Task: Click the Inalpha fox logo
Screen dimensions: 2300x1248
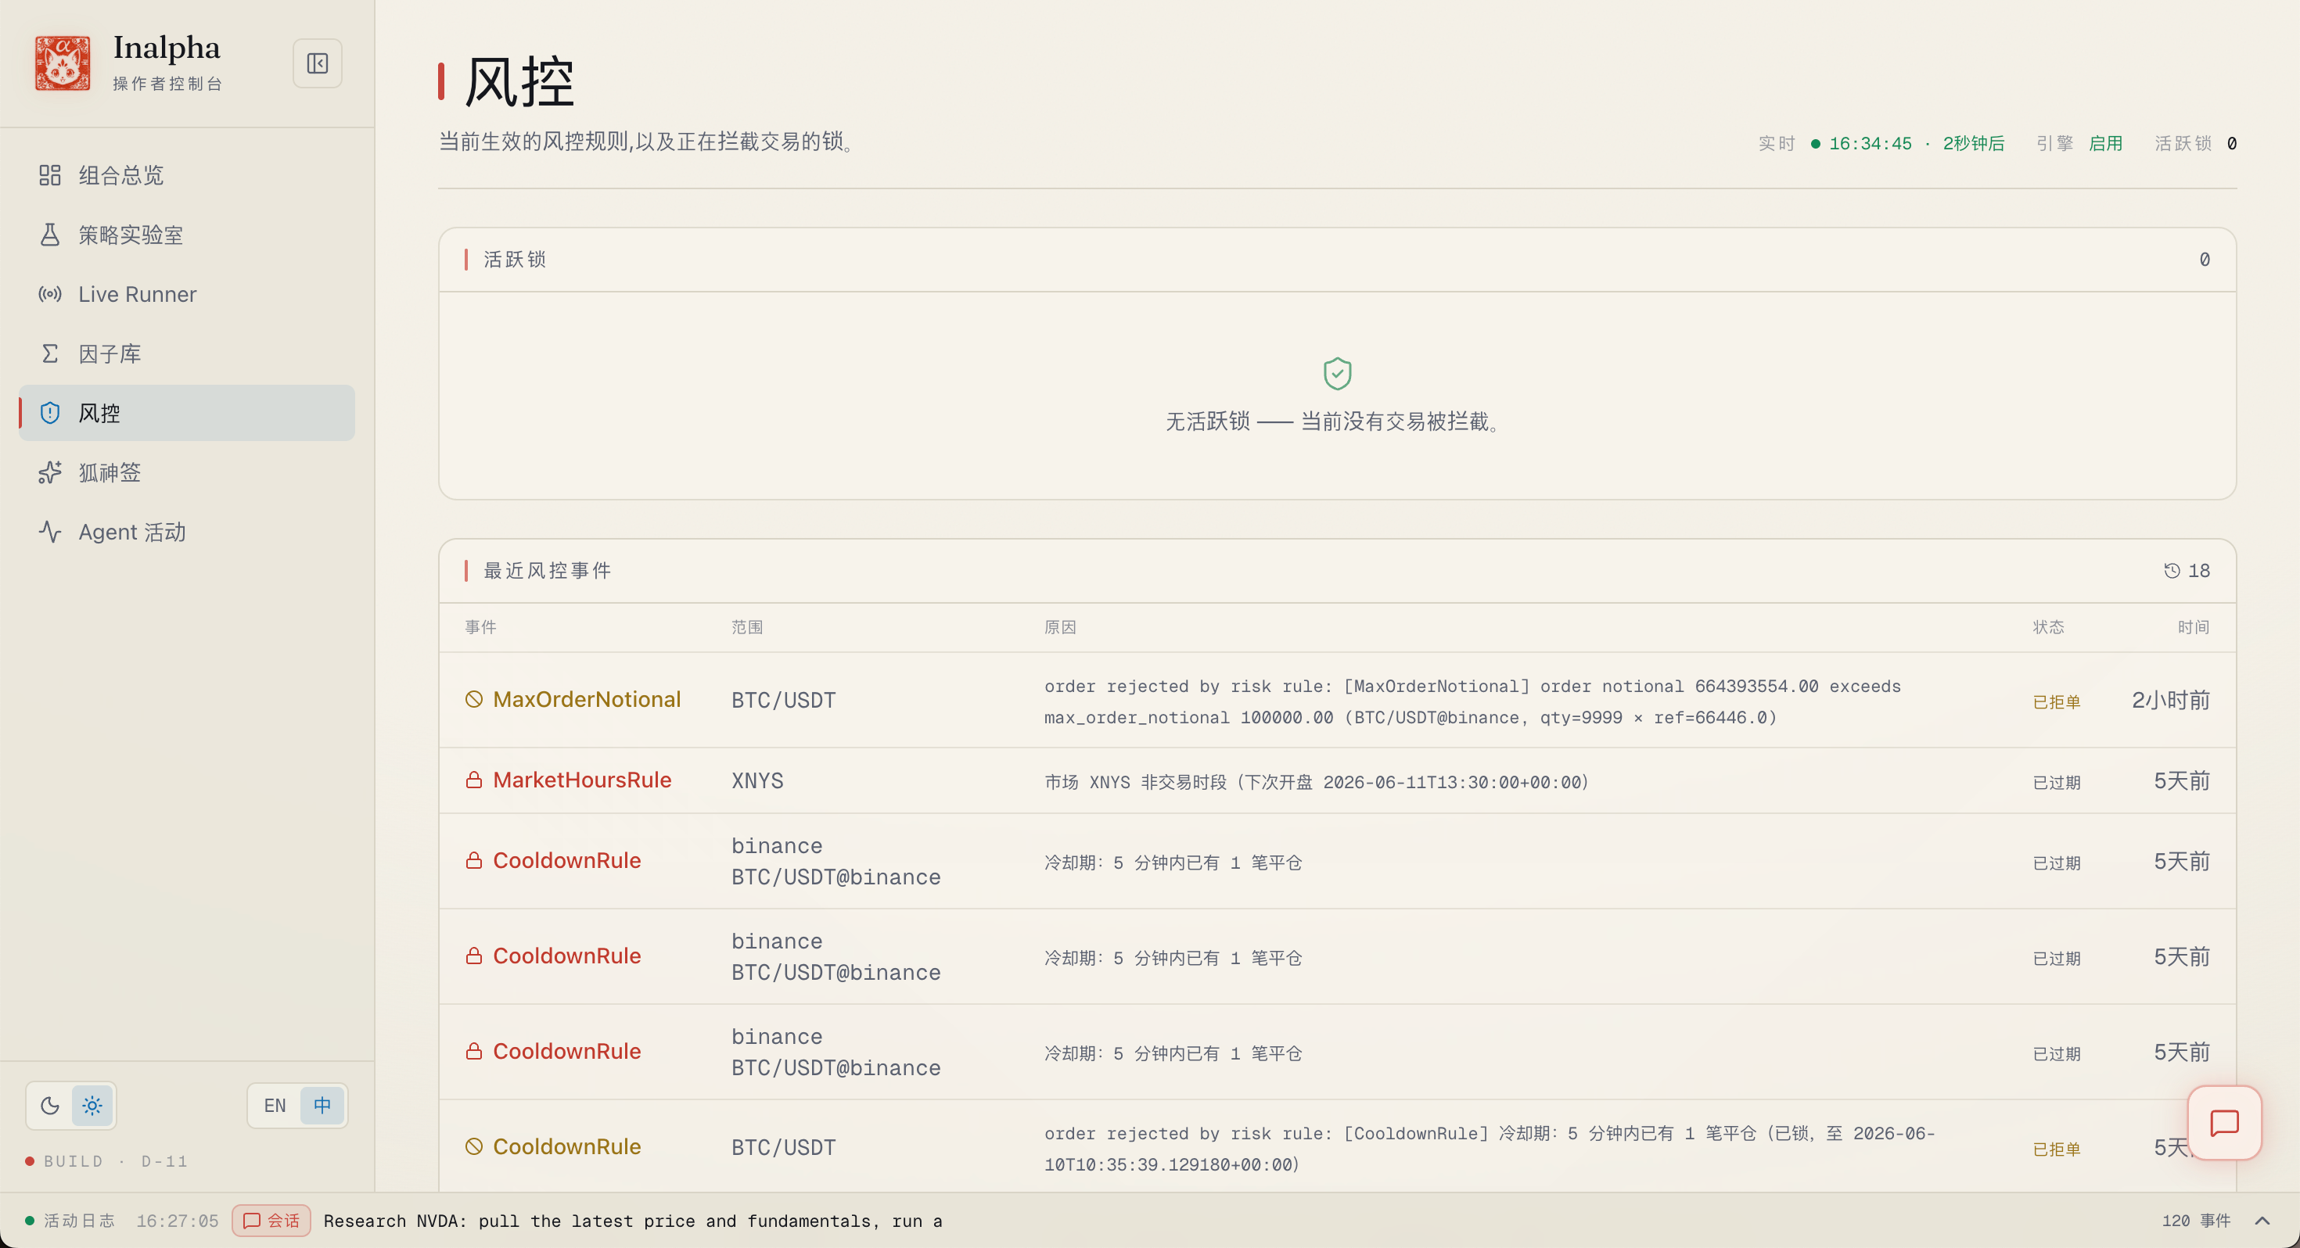Action: [x=63, y=63]
